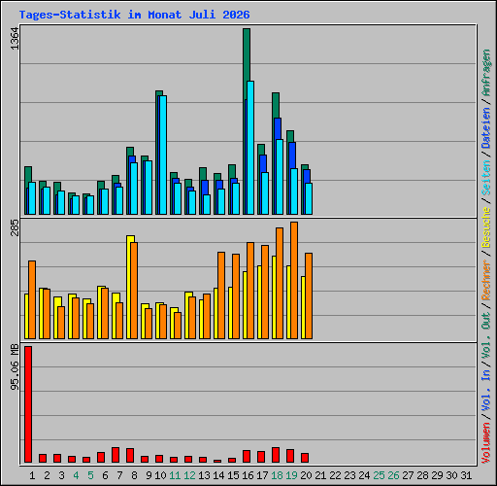Select the green weekend day label 4
This screenshot has width=497, height=486.
(x=76, y=475)
